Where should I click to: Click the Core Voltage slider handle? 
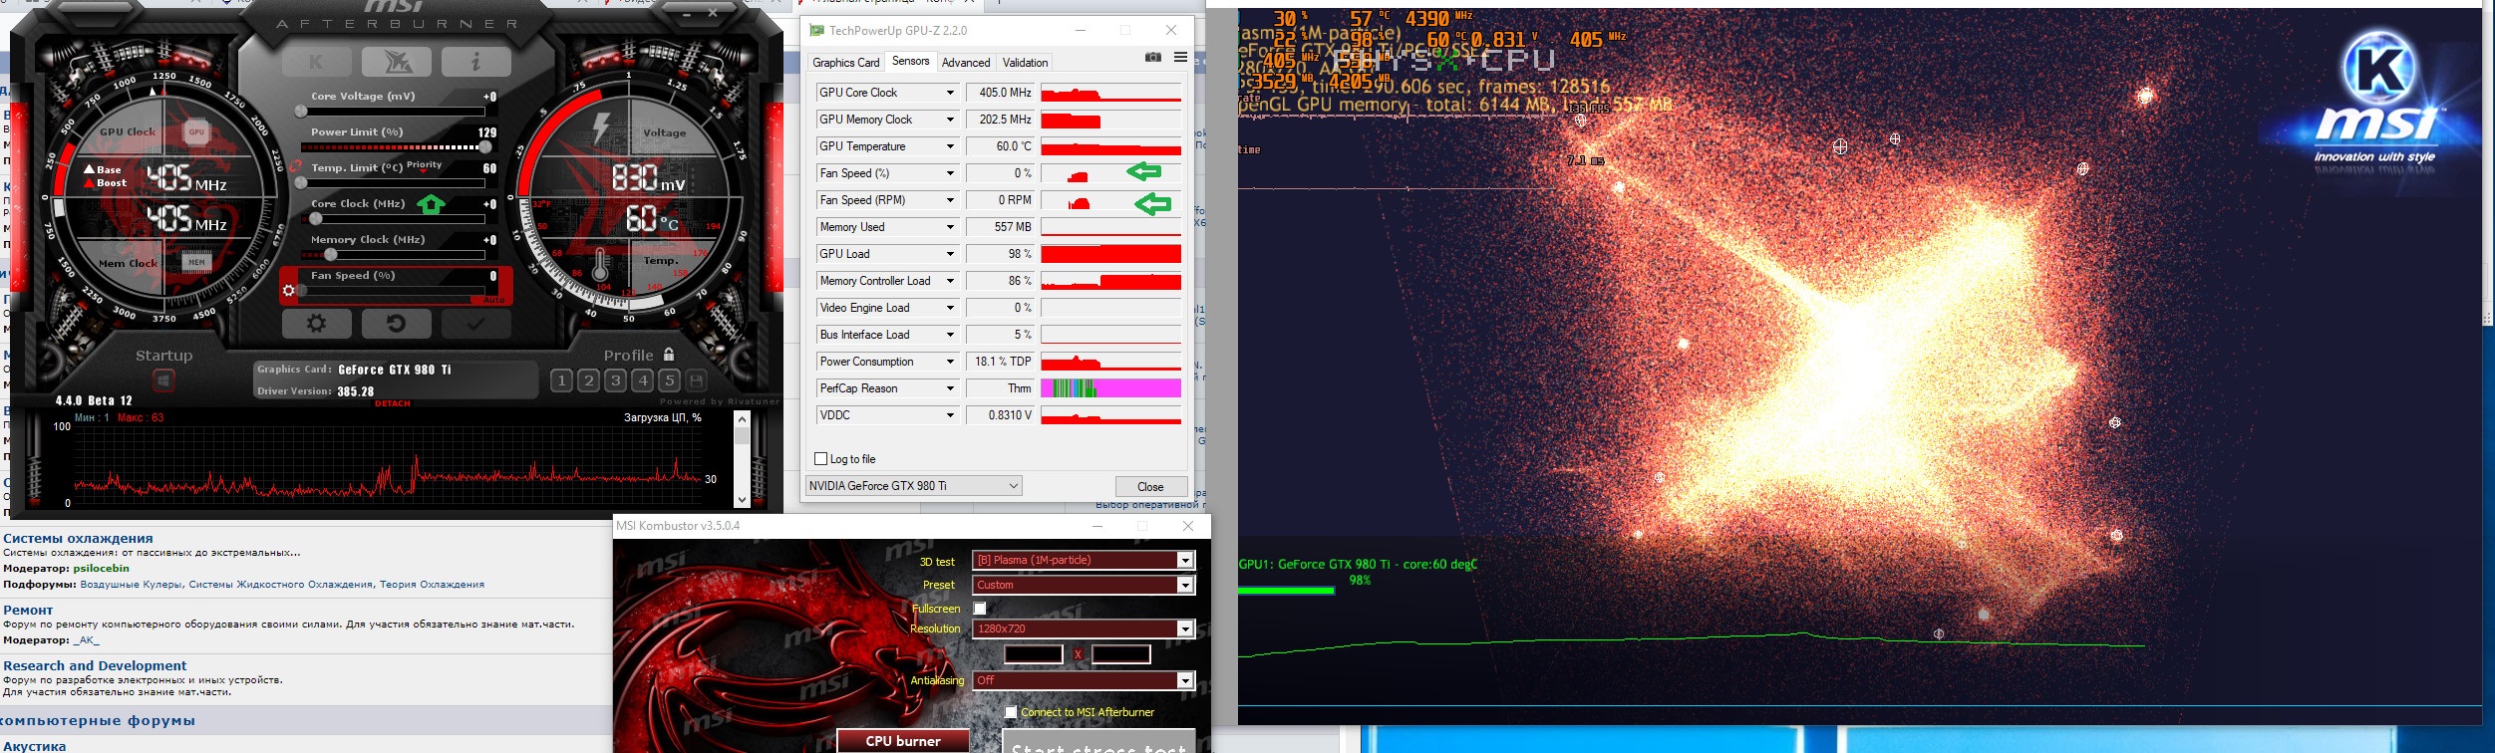click(x=301, y=112)
